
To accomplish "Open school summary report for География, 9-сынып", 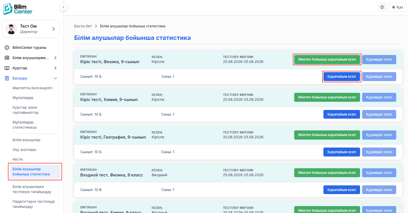I will (x=327, y=135).
